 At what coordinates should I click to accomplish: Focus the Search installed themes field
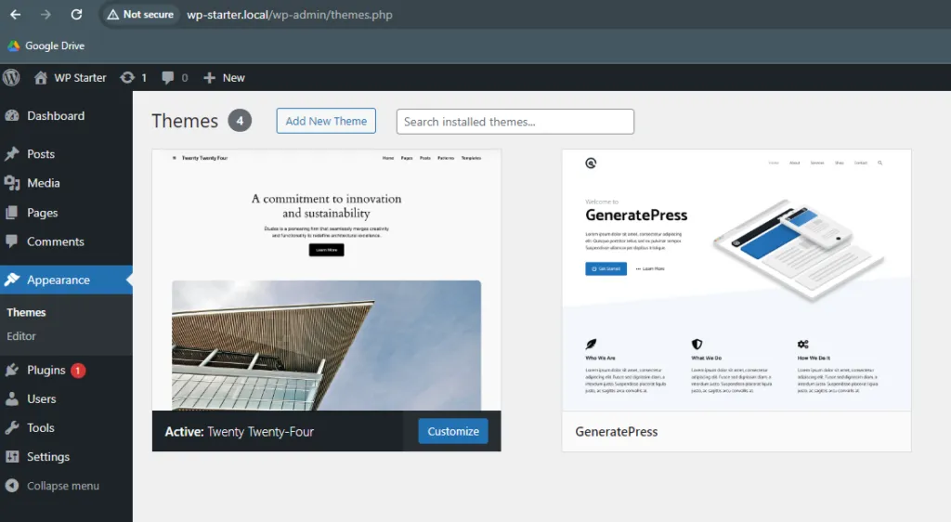pyautogui.click(x=515, y=122)
